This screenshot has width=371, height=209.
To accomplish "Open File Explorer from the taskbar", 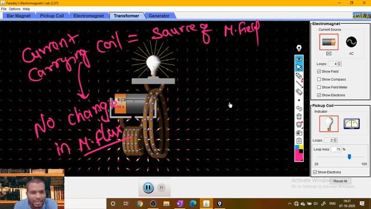I will click(166, 204).
